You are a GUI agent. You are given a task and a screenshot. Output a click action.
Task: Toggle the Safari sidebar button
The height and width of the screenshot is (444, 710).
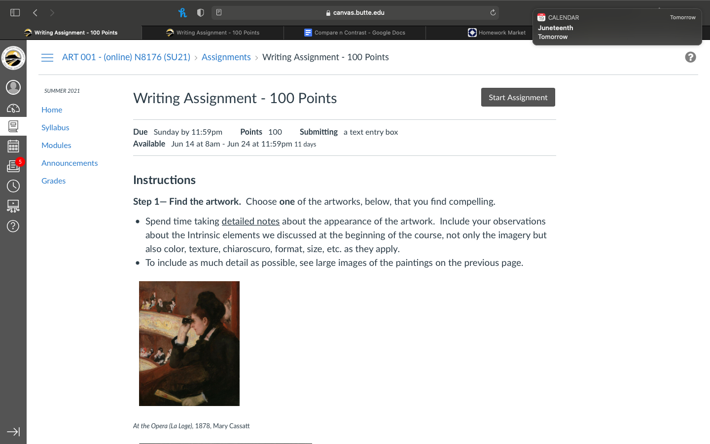(x=15, y=12)
